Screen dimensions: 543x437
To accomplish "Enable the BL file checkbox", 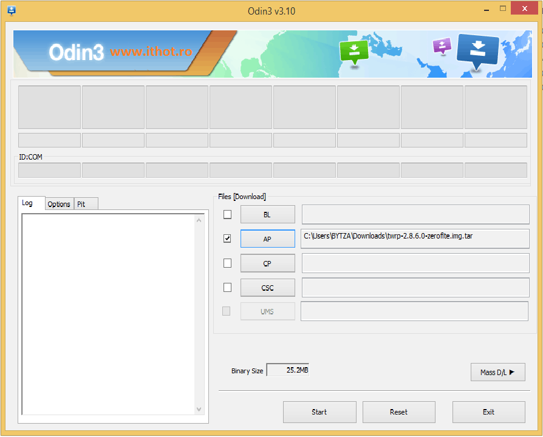I will (x=227, y=214).
